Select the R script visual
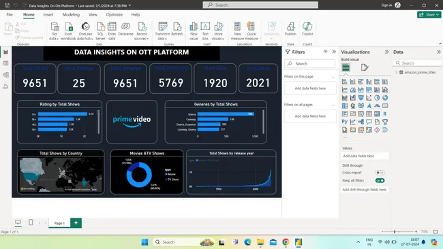Screen dimensions: 443x249 tap(385, 114)
